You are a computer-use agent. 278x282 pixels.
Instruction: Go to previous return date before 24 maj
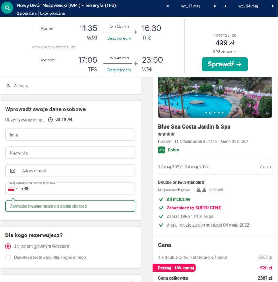pyautogui.click(x=225, y=6)
